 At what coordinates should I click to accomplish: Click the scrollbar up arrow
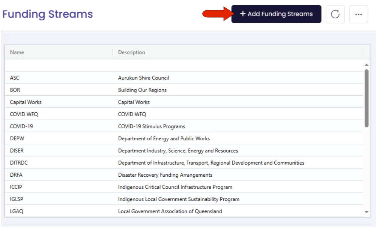pyautogui.click(x=366, y=65)
